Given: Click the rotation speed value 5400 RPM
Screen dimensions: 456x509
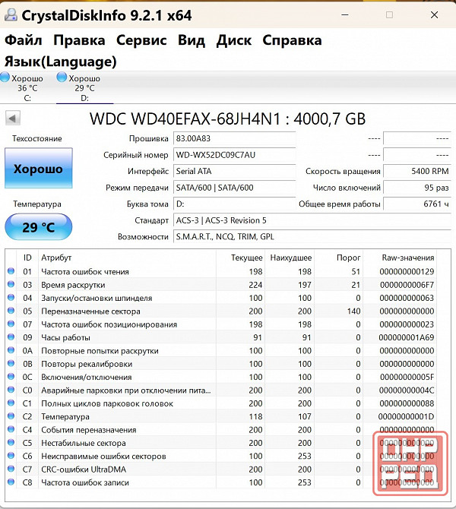Looking at the screenshot, I should click(x=417, y=171).
